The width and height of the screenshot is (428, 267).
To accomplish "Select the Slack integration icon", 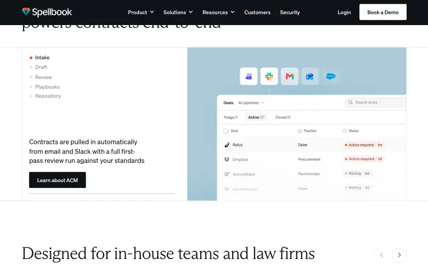I will 269,76.
